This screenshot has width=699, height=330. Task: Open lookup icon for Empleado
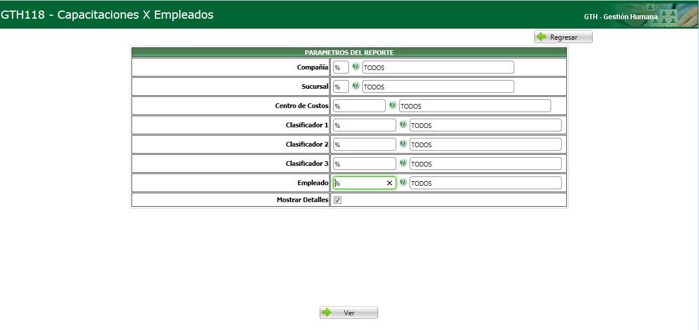coord(403,182)
